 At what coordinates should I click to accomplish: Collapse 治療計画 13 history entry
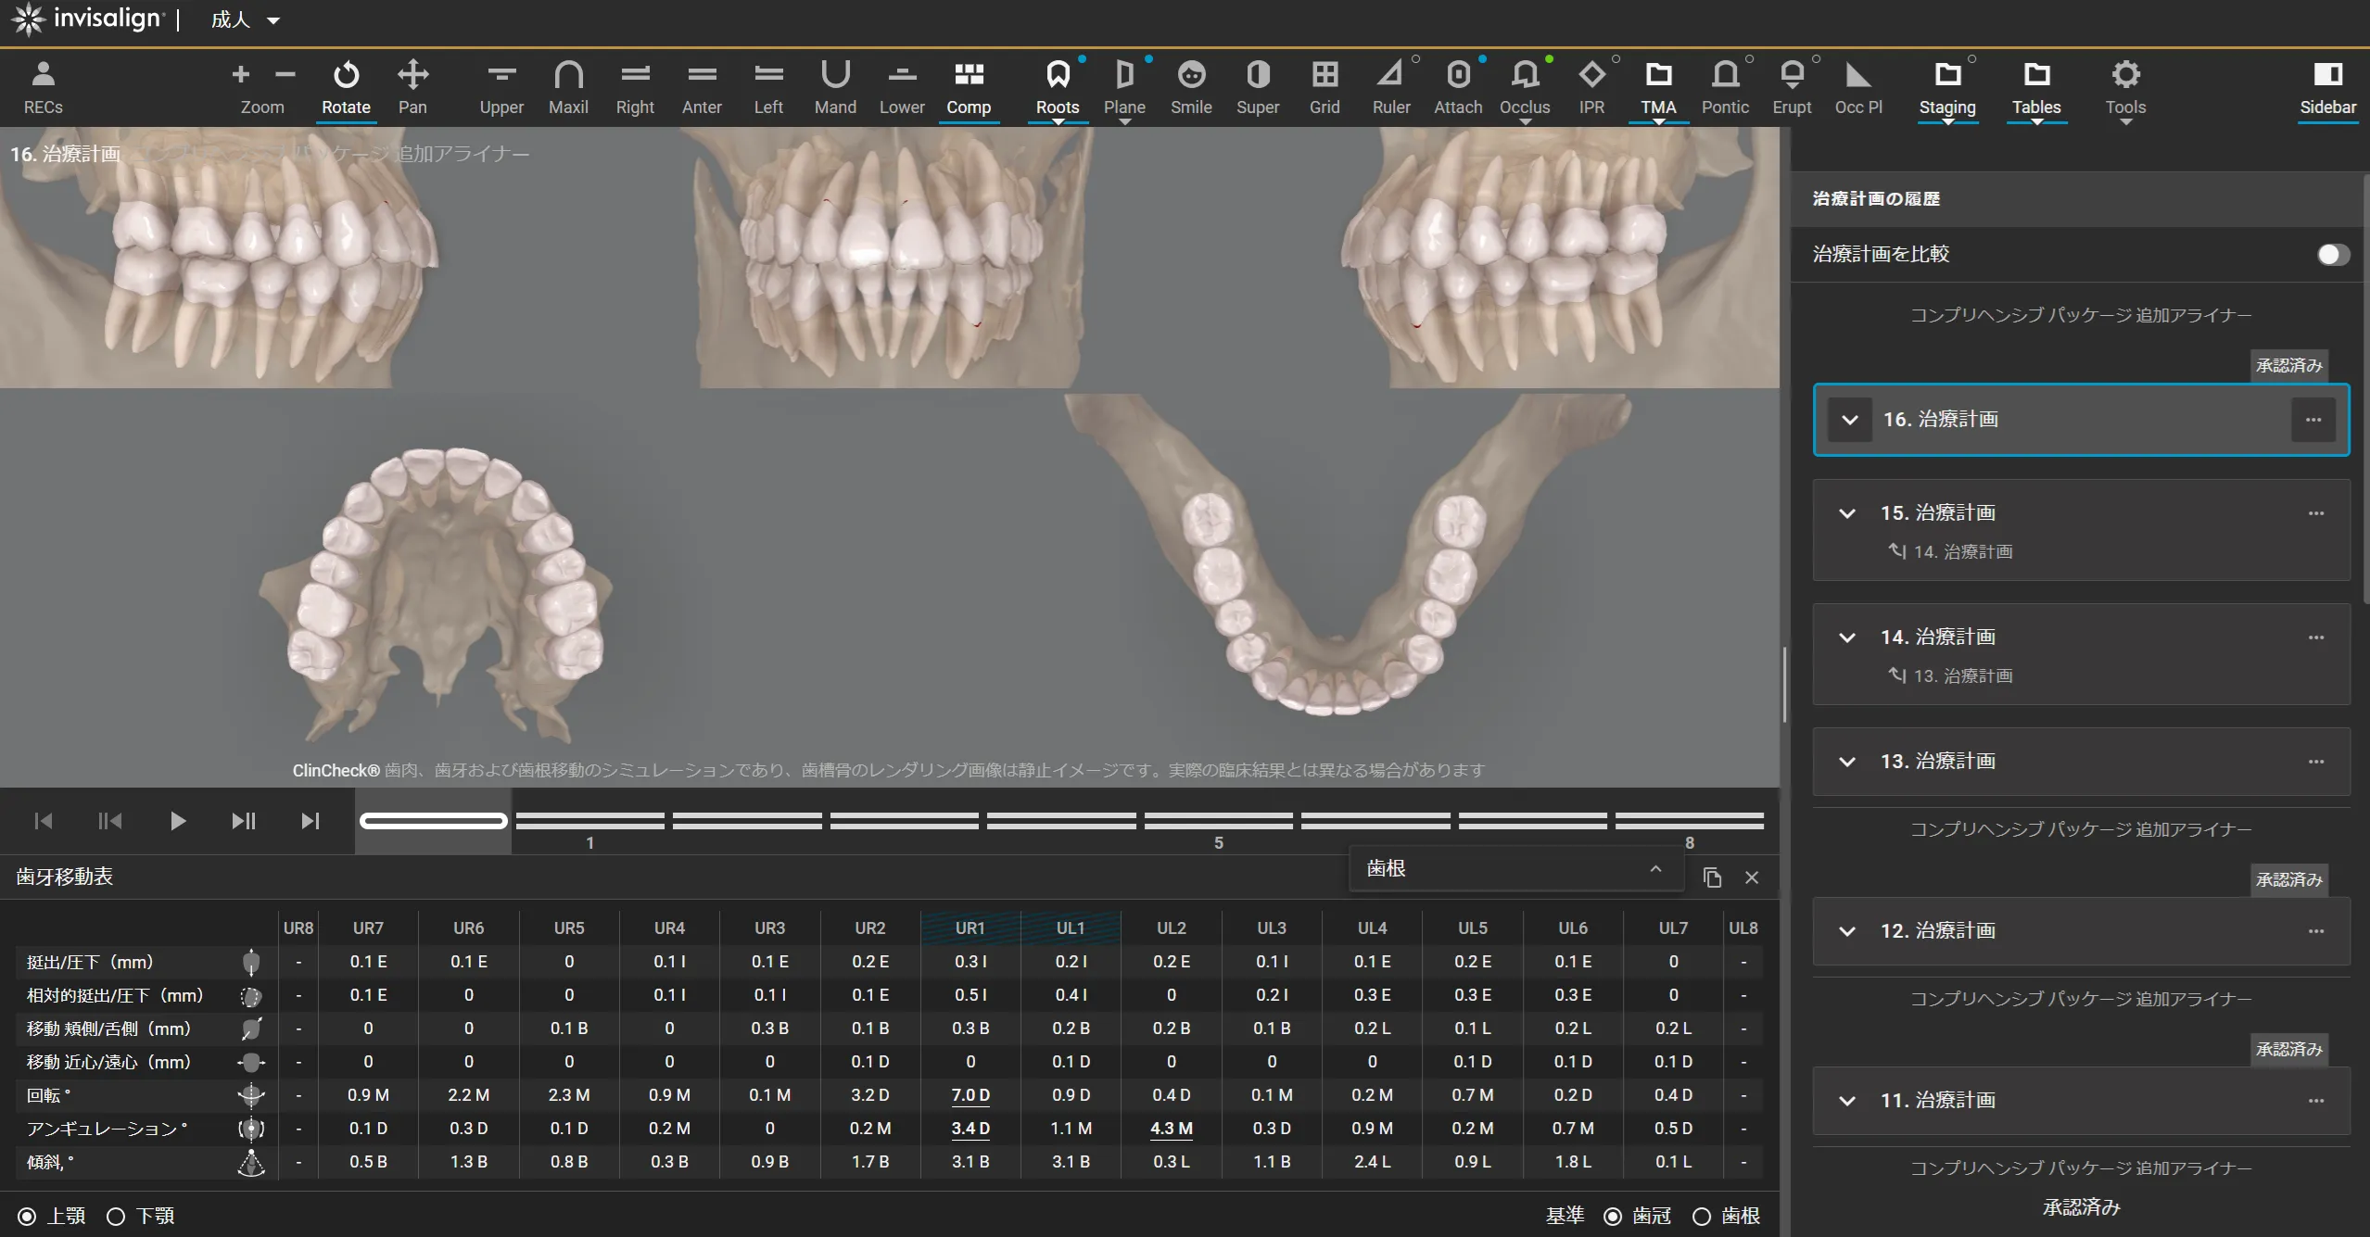(1848, 759)
